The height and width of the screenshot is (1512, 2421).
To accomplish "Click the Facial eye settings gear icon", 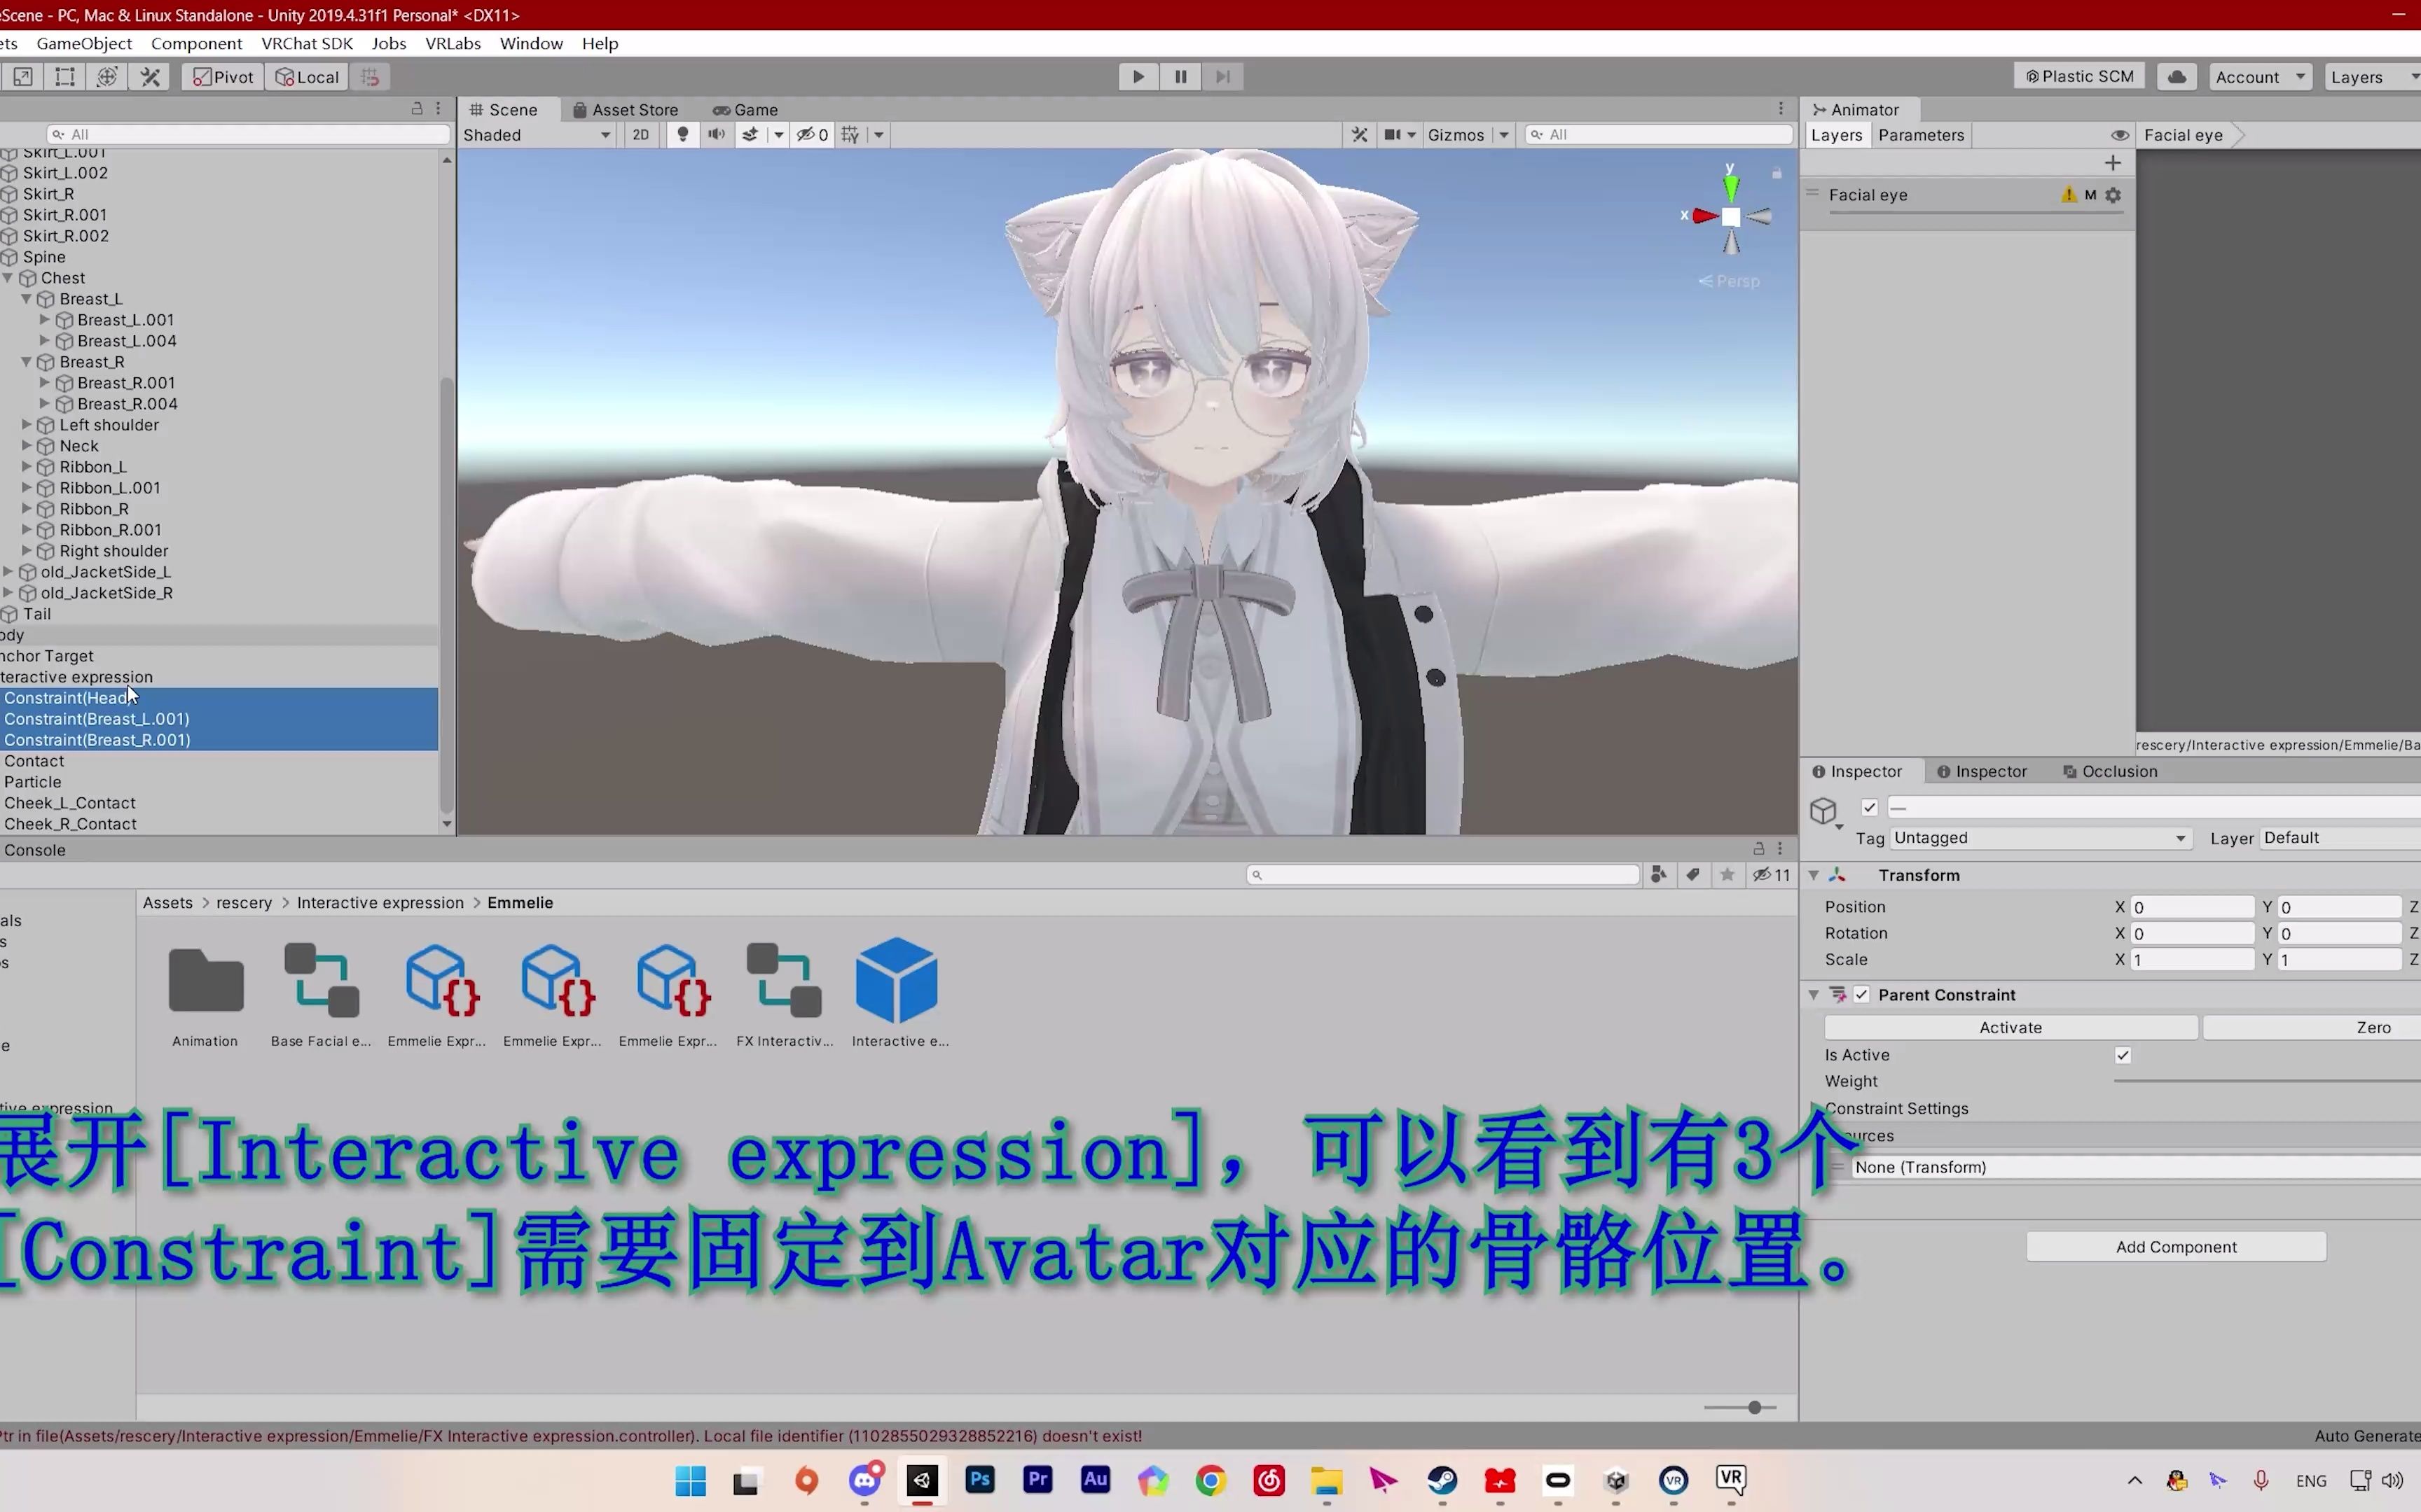I will click(2114, 195).
